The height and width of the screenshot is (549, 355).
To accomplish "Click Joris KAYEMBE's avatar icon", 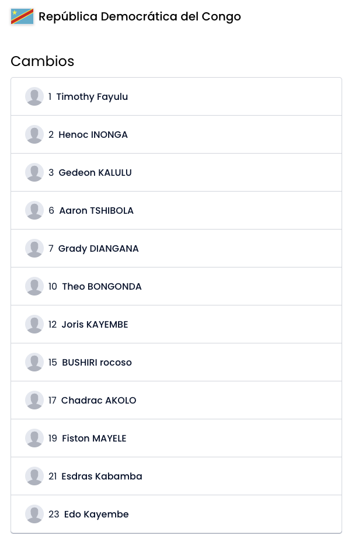I will pos(34,324).
